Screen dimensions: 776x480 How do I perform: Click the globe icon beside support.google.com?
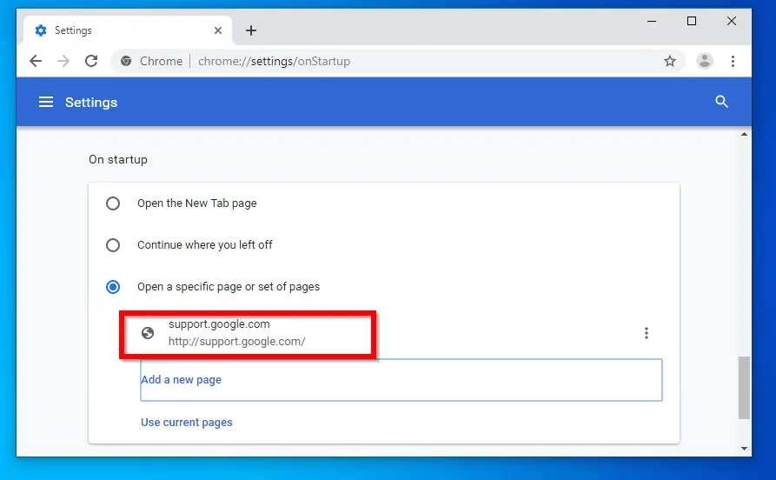click(148, 333)
